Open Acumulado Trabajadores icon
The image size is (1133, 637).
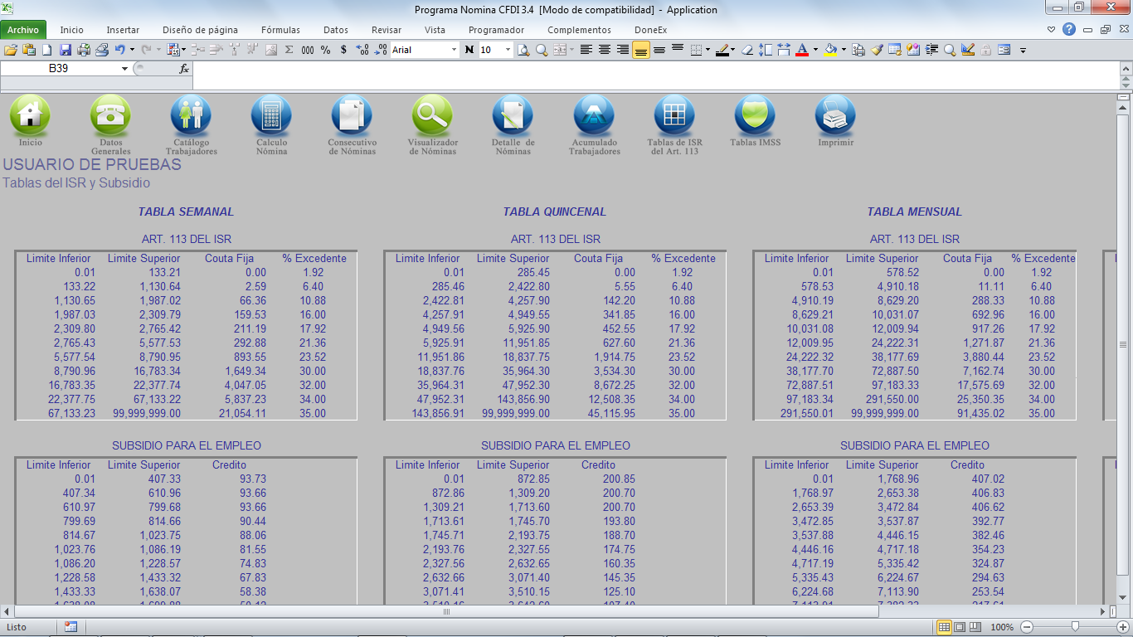pos(594,117)
